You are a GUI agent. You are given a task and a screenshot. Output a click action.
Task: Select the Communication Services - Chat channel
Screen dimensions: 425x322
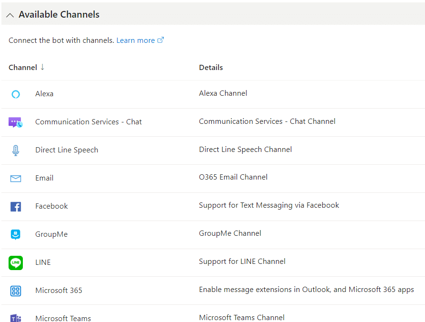coord(89,122)
